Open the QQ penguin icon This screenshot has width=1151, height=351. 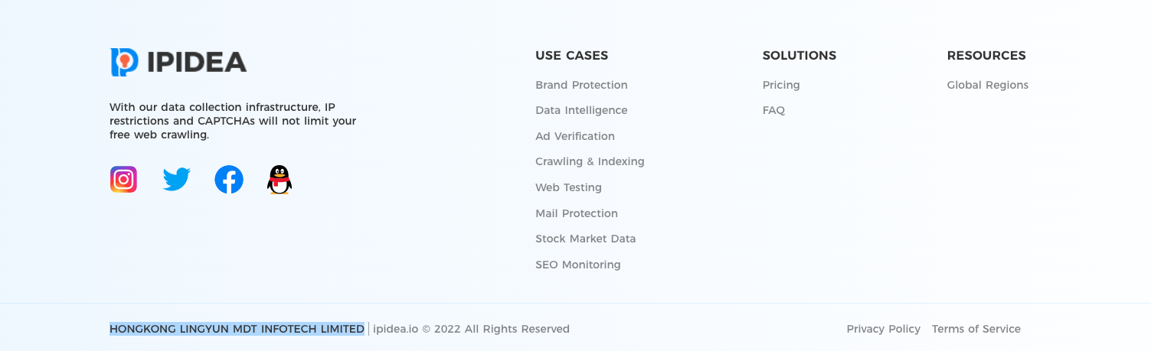coord(280,180)
